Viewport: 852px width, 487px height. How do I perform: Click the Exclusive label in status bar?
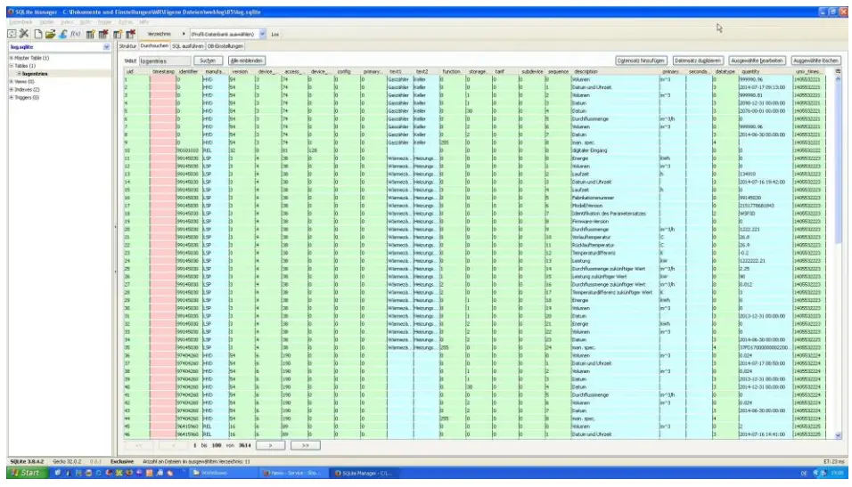122,461
